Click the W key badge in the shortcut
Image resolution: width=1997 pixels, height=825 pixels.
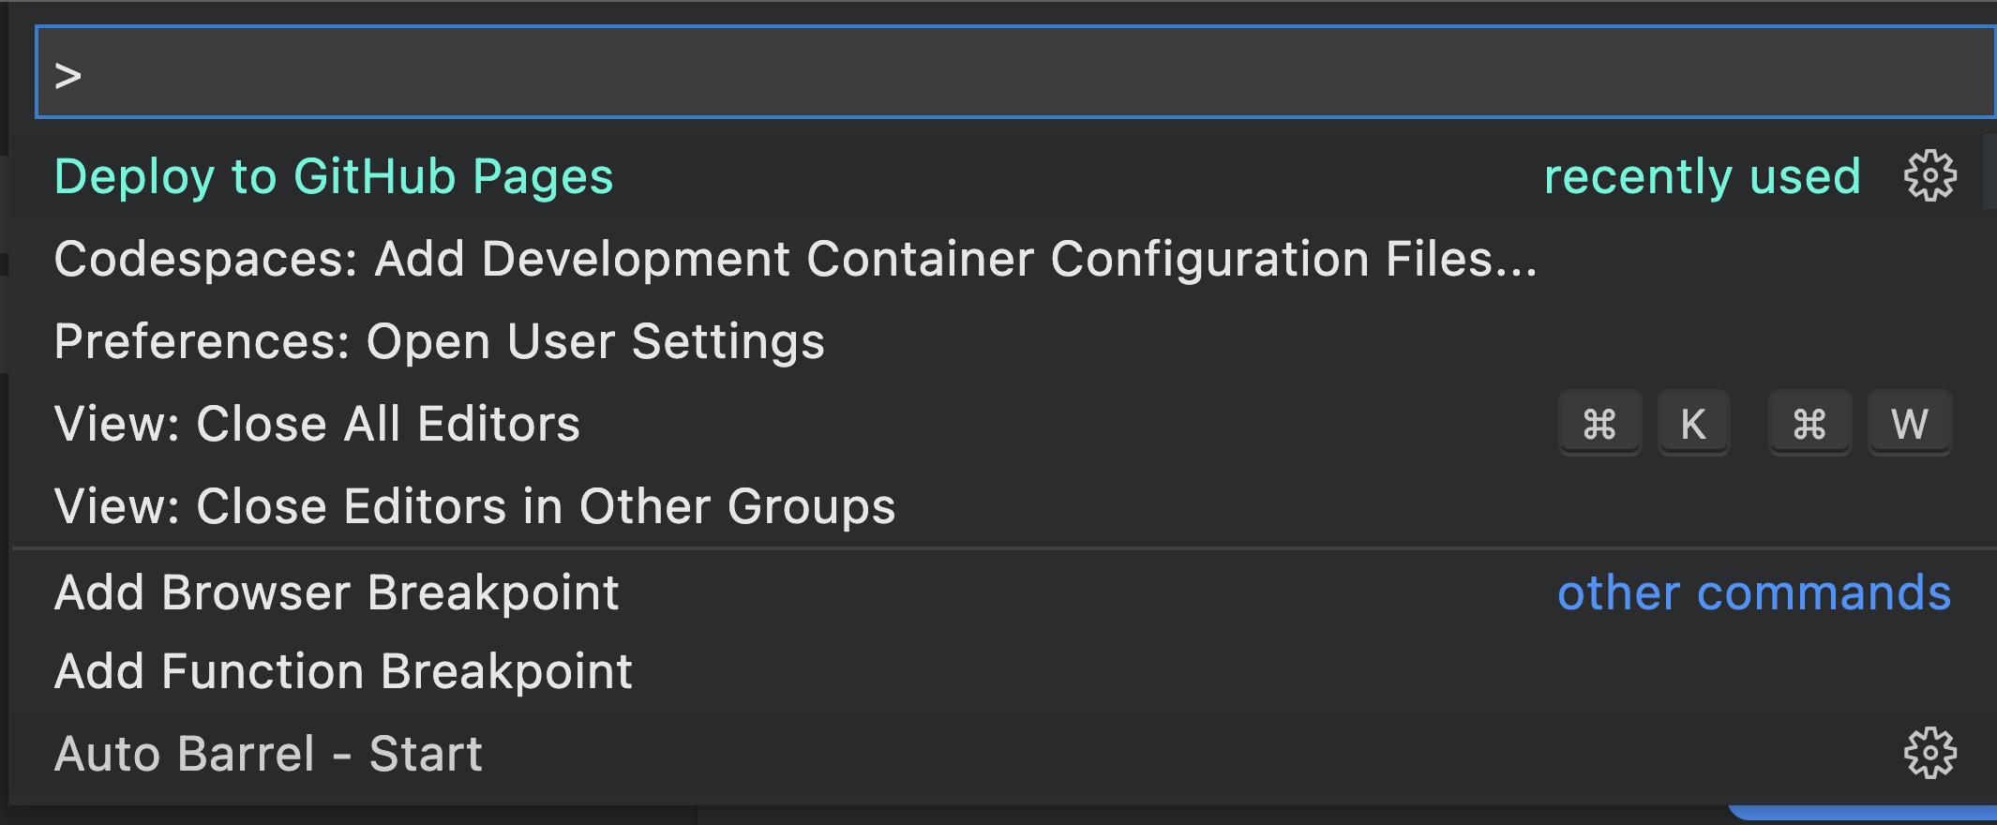click(1910, 424)
